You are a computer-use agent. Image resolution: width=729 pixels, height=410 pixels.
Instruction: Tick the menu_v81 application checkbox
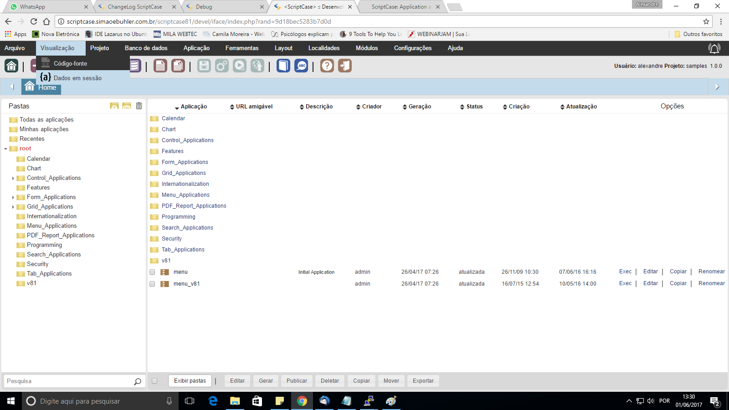[x=152, y=284]
